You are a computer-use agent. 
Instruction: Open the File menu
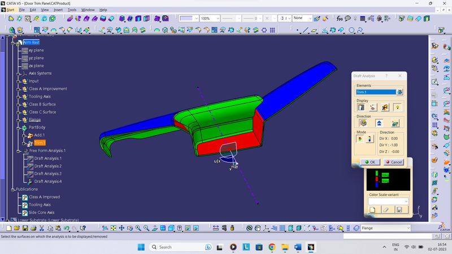tap(22, 10)
